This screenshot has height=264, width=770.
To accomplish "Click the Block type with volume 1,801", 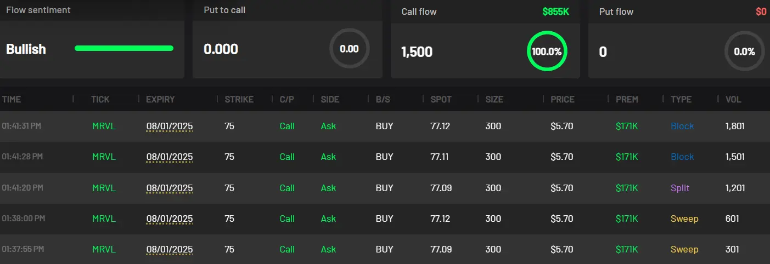I will (682, 126).
